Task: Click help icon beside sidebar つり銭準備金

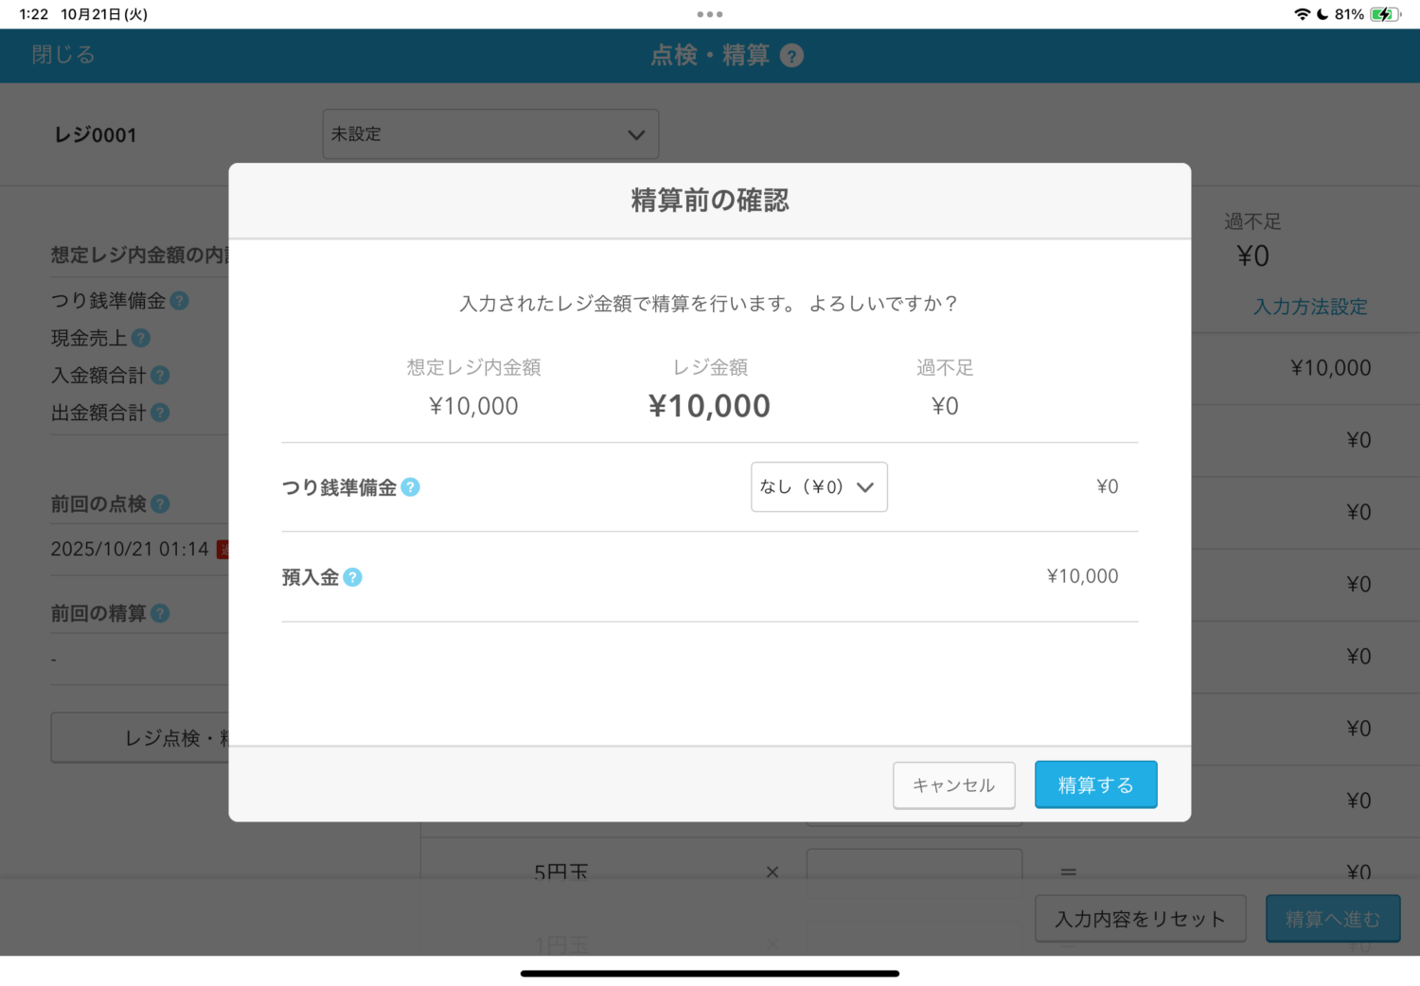Action: tap(179, 301)
